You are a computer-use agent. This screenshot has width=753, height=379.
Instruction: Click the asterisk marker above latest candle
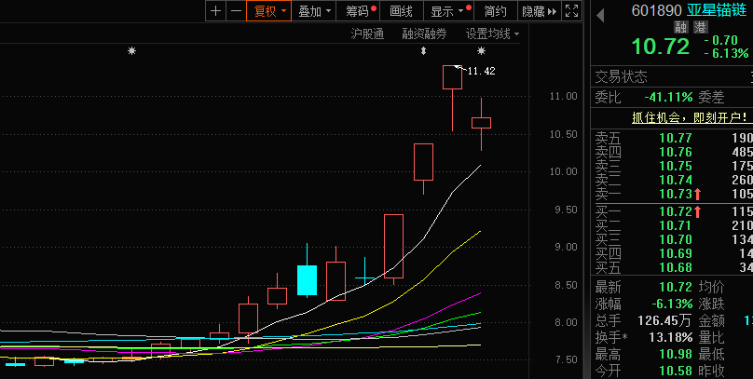point(481,51)
